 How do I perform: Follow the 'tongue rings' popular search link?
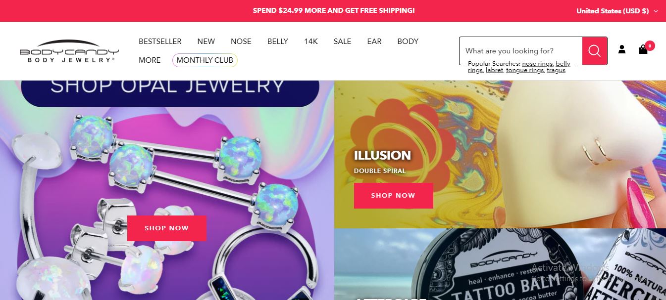(525, 70)
